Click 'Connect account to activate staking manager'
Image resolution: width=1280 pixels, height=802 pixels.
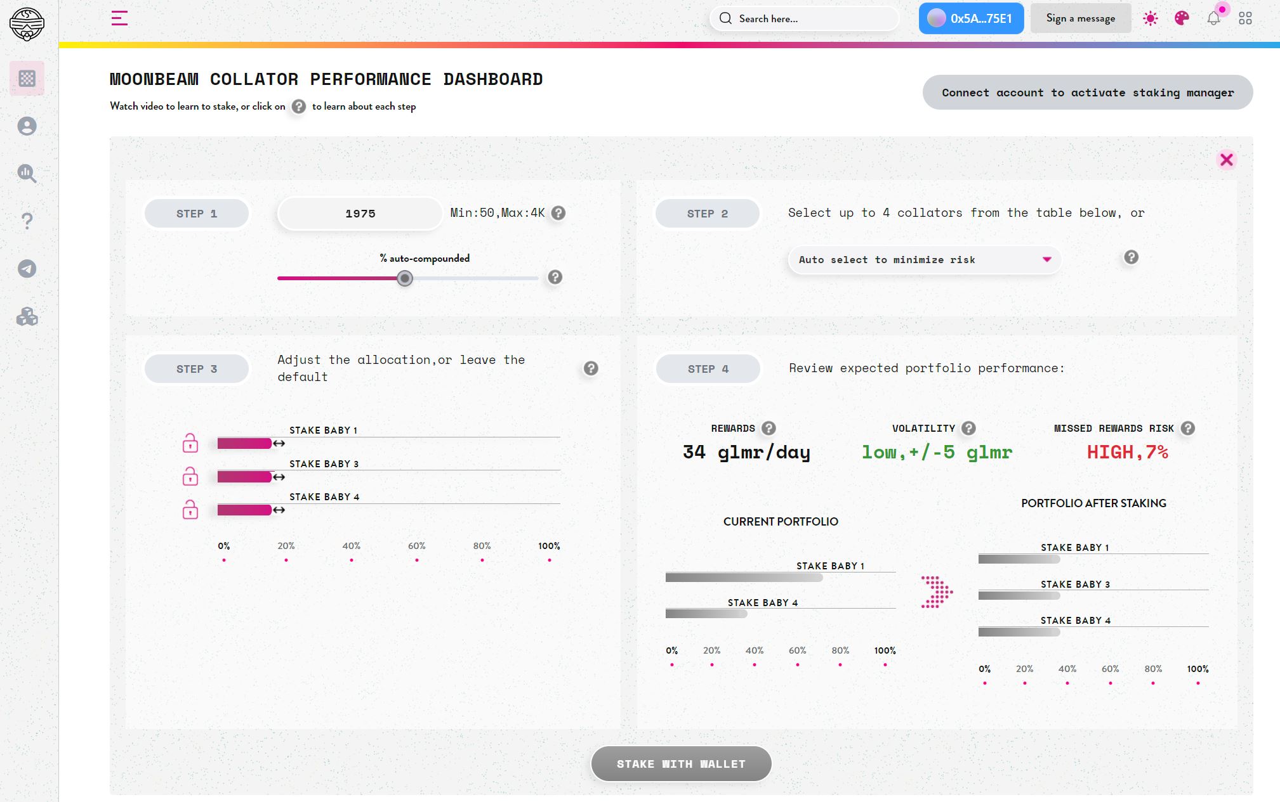pyautogui.click(x=1088, y=93)
